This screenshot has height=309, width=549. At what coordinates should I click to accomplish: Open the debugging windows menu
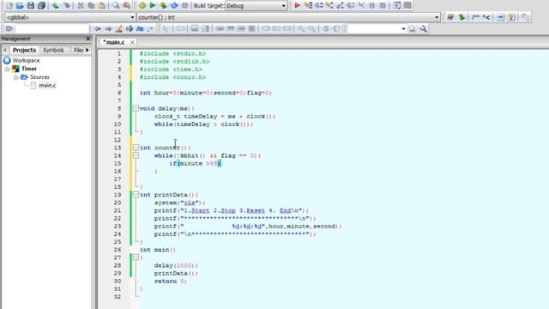[x=396, y=5]
